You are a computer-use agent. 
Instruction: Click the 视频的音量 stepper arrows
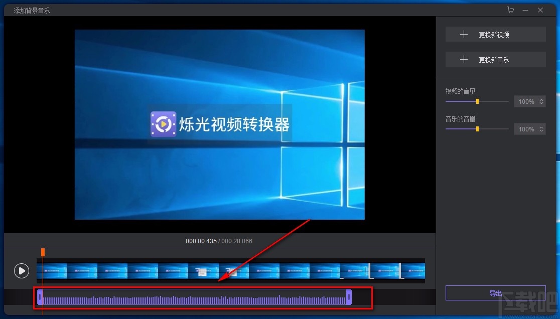click(541, 102)
